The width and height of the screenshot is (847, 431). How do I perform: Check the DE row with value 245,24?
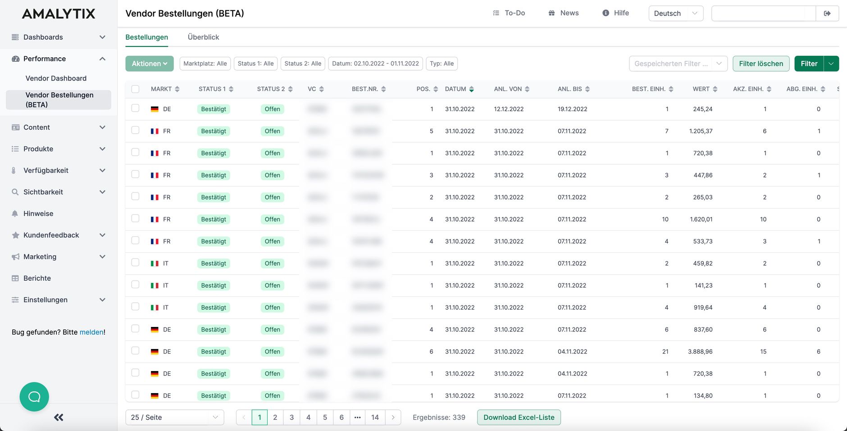pos(135,108)
